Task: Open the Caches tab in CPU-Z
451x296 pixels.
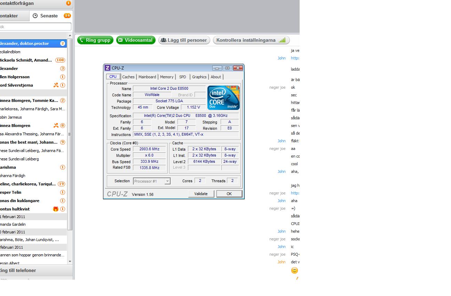Action: (128, 77)
